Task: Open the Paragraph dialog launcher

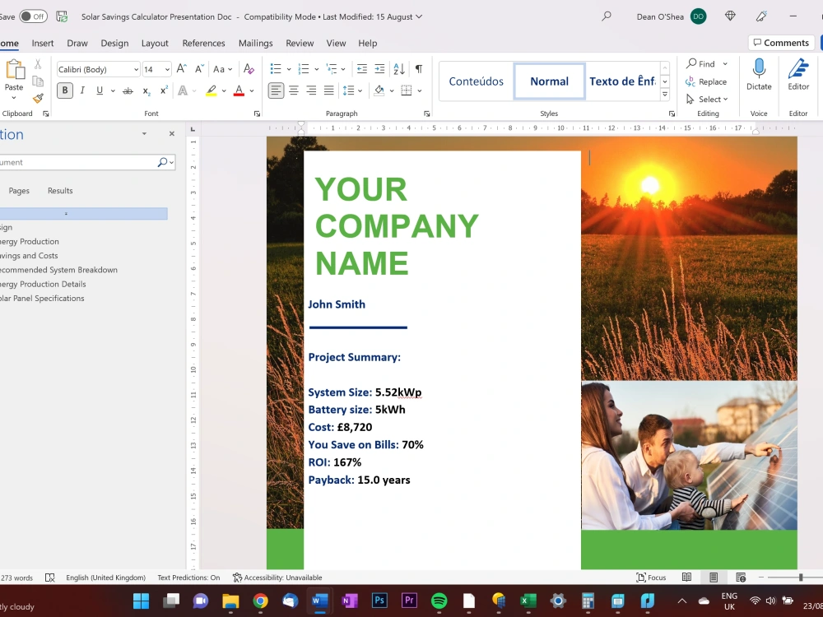Action: (x=426, y=114)
